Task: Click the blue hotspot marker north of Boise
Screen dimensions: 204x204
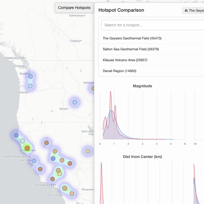Action: [75, 102]
